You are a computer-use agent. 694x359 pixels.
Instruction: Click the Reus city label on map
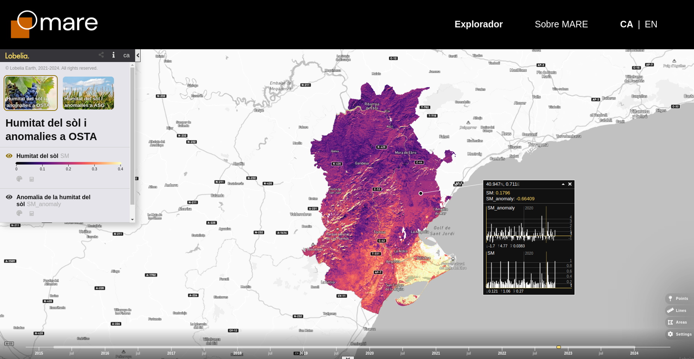coord(506,134)
